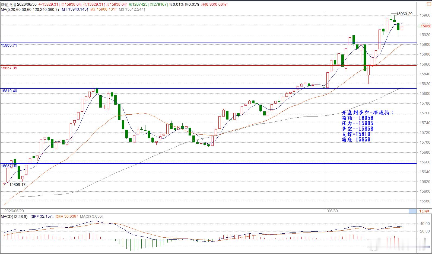This screenshot has width=432, height=255.
Task: Click the closing price 收15938.04
Action: 117,5
